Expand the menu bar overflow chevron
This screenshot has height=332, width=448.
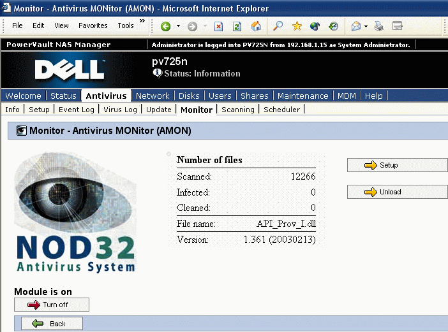coord(142,20)
